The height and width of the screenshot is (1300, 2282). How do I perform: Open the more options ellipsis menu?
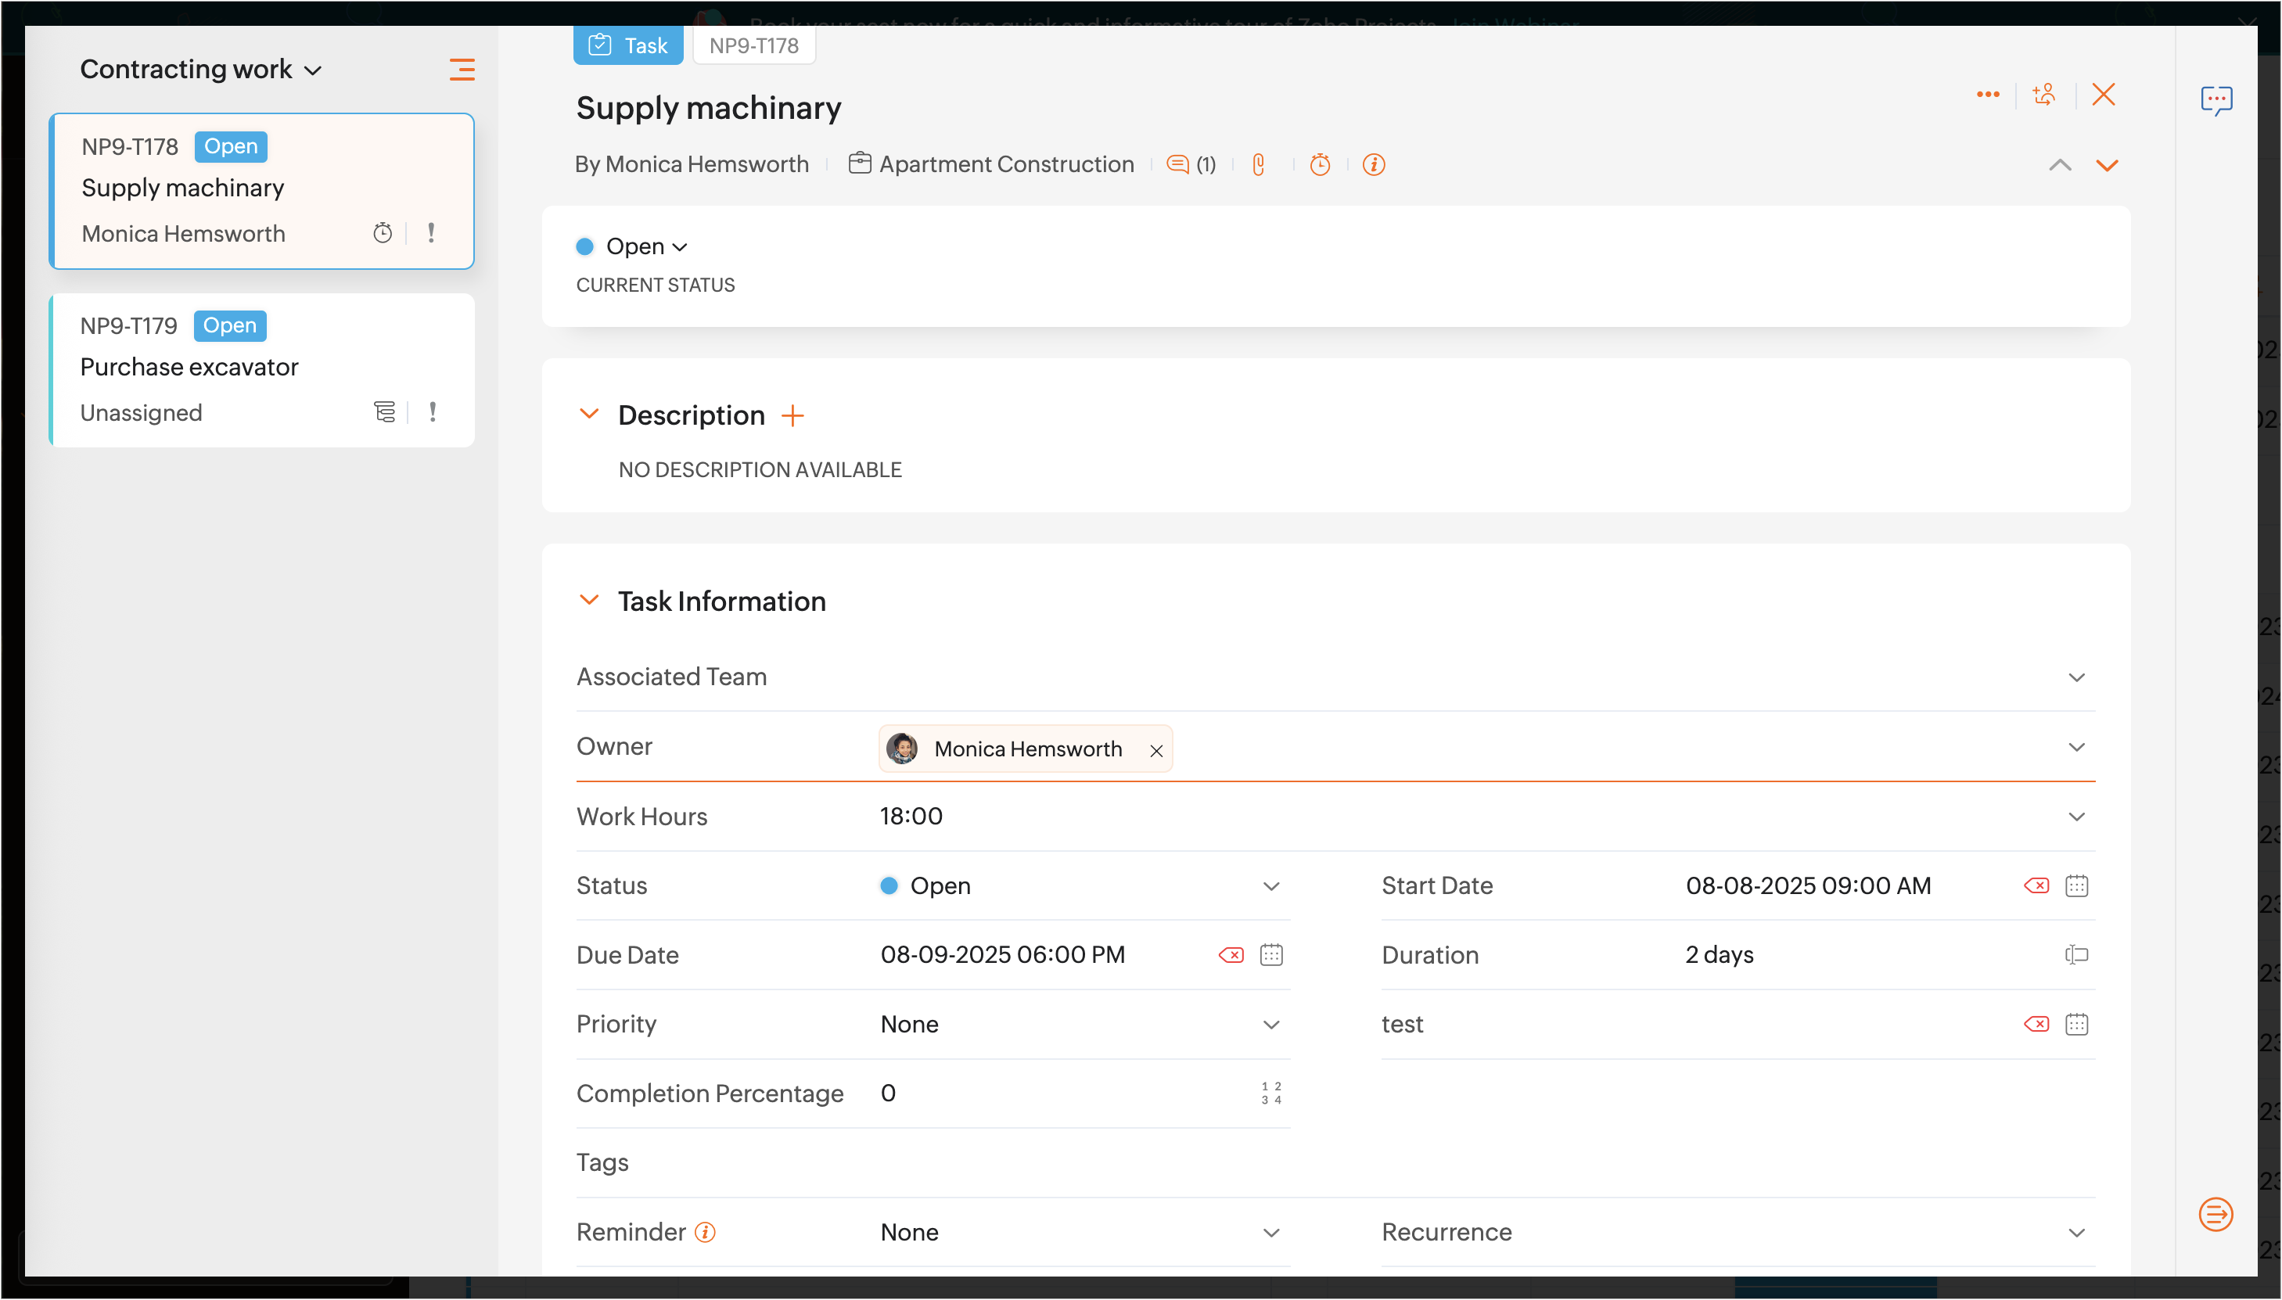[x=1987, y=95]
